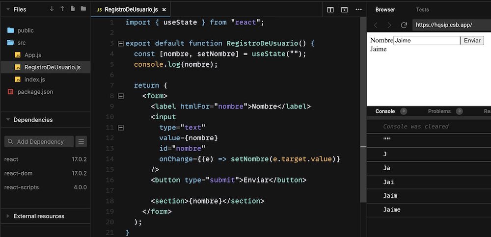
Task: Close the RegistroDeUsuario.js editor tab
Action: point(164,9)
